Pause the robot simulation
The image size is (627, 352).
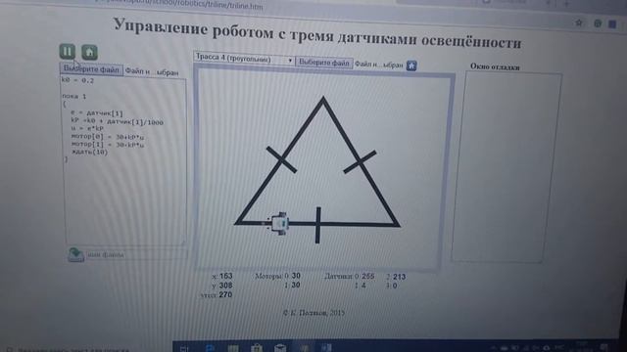[x=68, y=52]
